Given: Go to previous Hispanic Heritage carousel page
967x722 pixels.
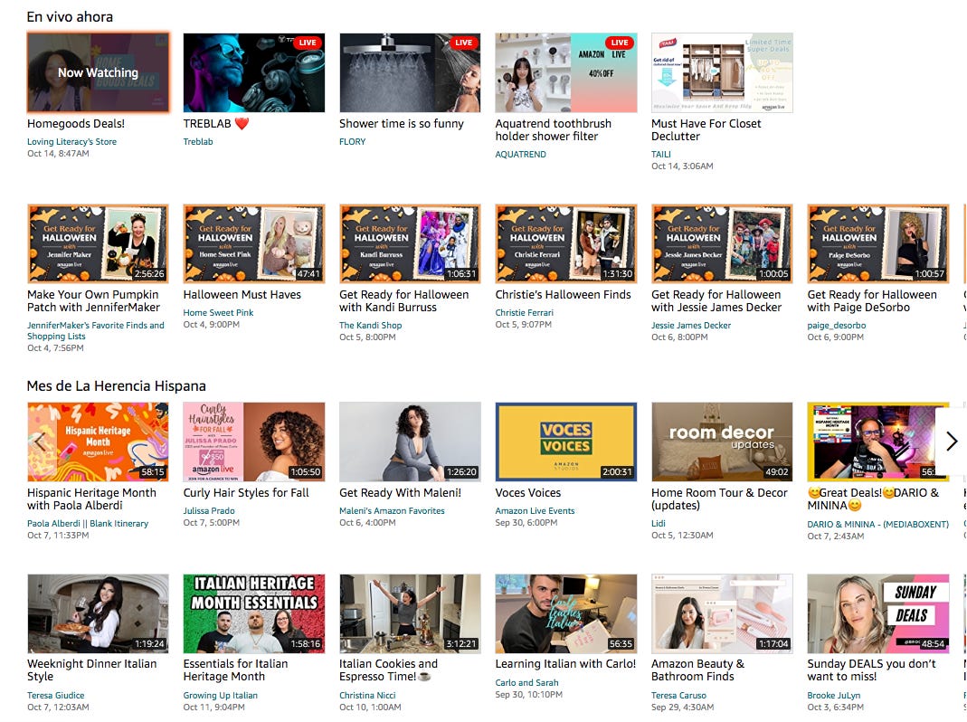Looking at the screenshot, I should 40,442.
